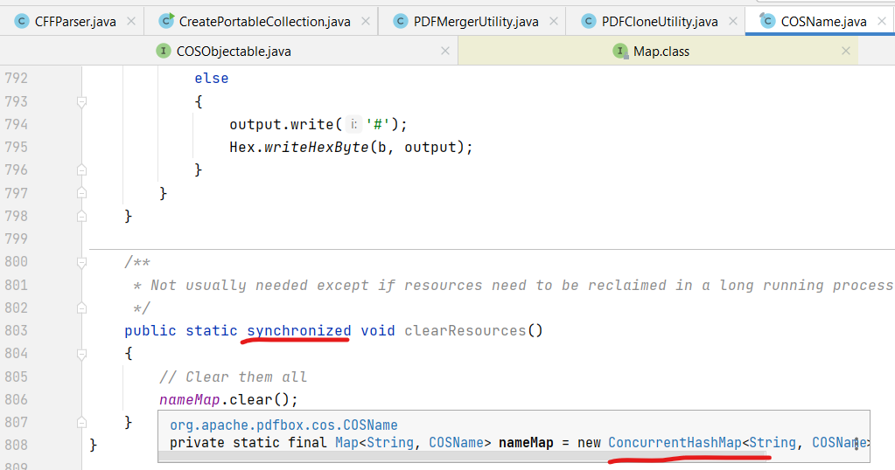Click the 'i:' parameter hint on line 794

(354, 124)
